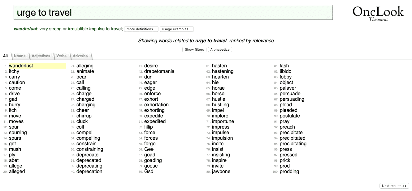Click the bold green 'wanderlust' definition link
412x191 pixels.
point(25,29)
